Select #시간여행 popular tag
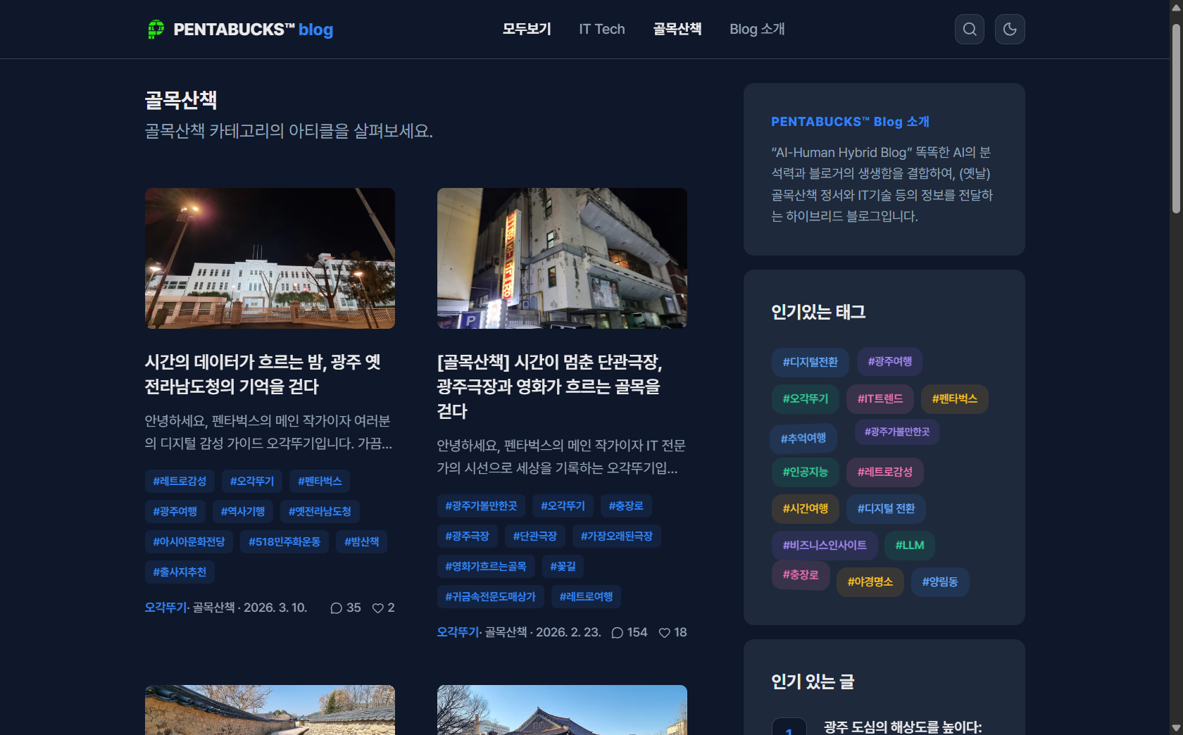 tap(806, 508)
